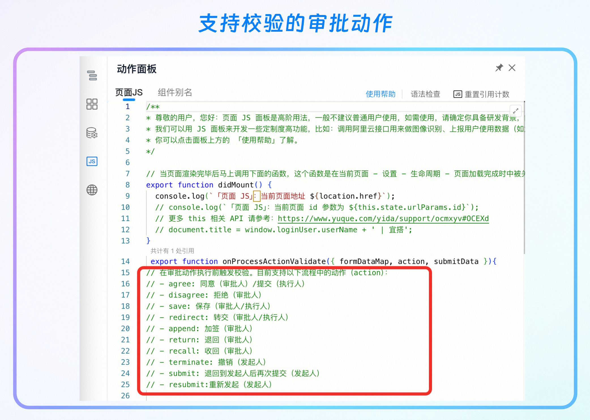
Task: Click the document.title comment line
Action: [284, 230]
